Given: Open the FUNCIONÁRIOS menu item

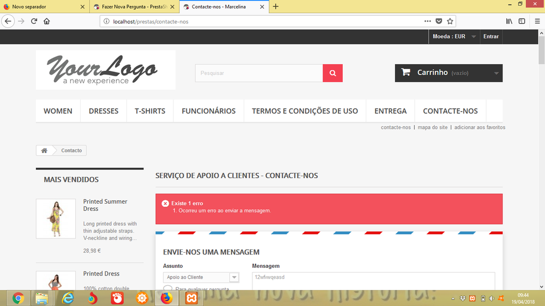Looking at the screenshot, I should click(209, 111).
